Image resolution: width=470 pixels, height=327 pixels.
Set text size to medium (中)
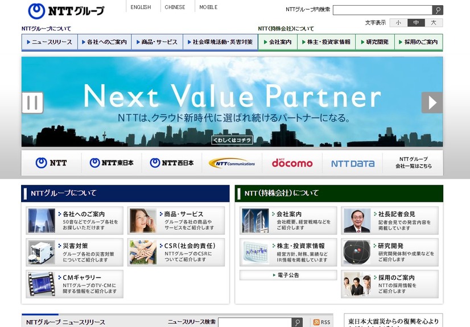coord(416,22)
